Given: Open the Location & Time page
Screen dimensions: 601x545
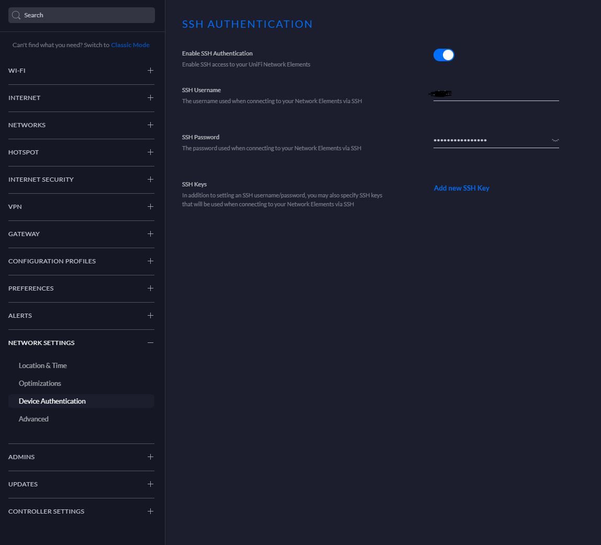Looking at the screenshot, I should point(43,365).
